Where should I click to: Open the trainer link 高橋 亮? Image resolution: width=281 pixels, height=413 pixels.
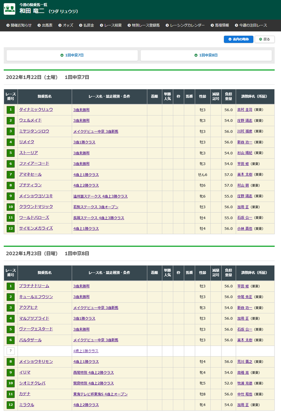(243, 373)
